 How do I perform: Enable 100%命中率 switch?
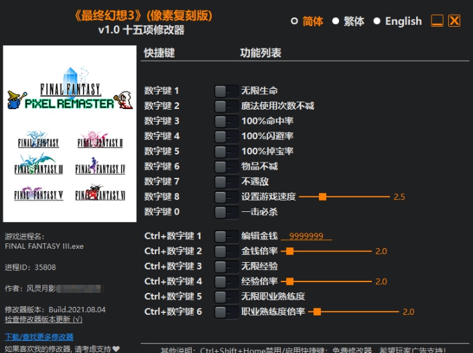[x=226, y=121]
